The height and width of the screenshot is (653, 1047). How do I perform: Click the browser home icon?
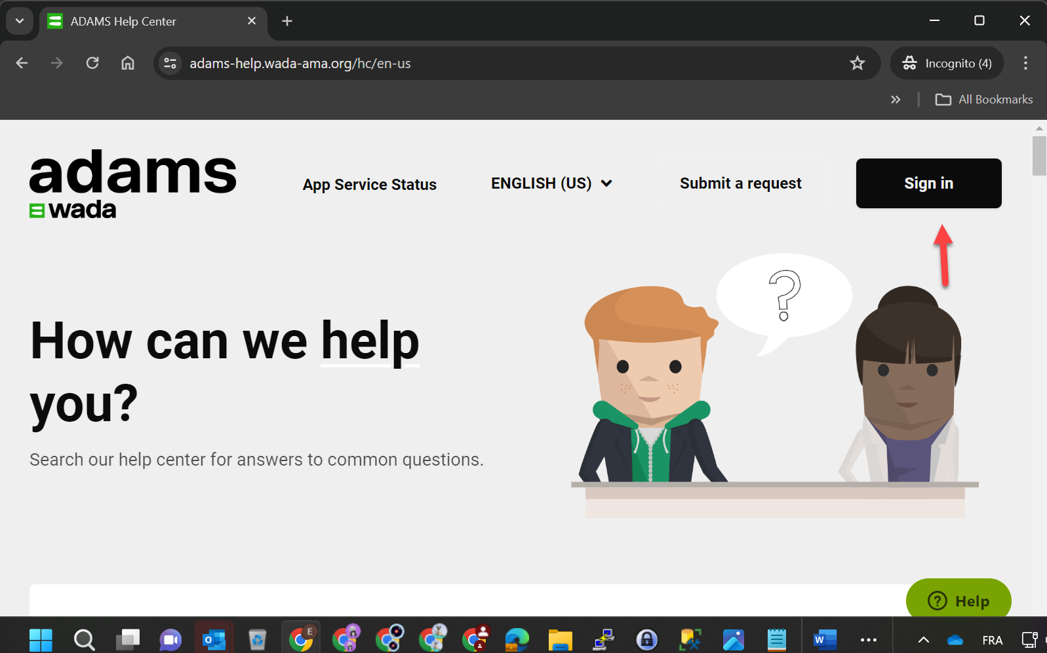pos(128,63)
